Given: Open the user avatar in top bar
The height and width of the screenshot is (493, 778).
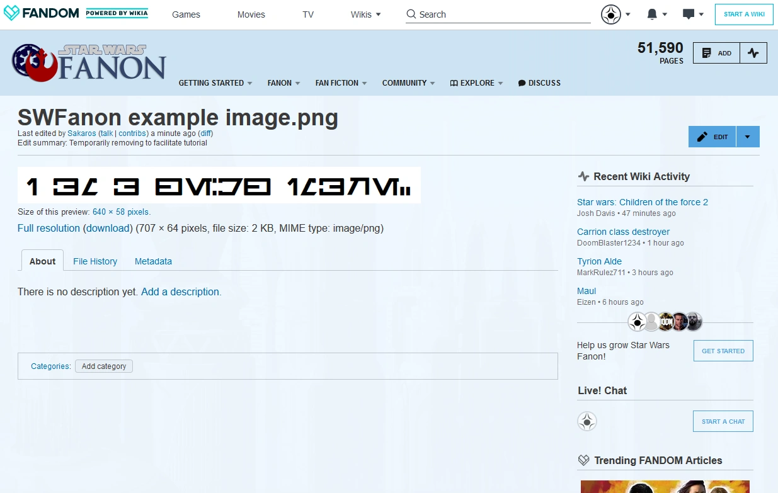Looking at the screenshot, I should click(x=611, y=14).
